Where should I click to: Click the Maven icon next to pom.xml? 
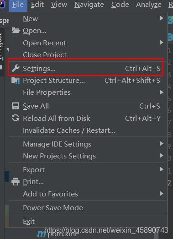pyautogui.click(x=42, y=234)
